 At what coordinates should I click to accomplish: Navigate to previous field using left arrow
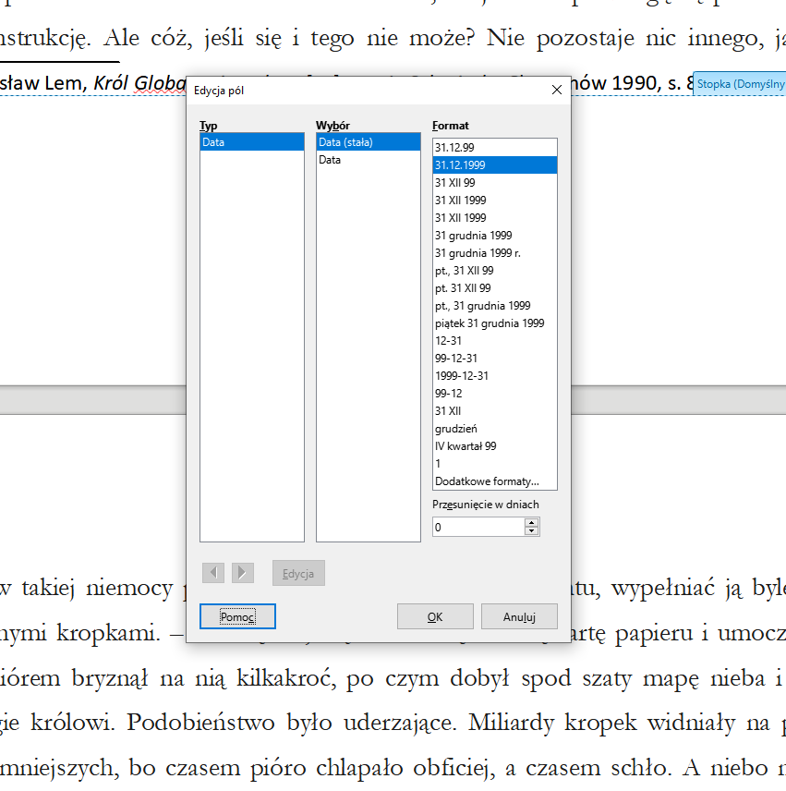213,573
